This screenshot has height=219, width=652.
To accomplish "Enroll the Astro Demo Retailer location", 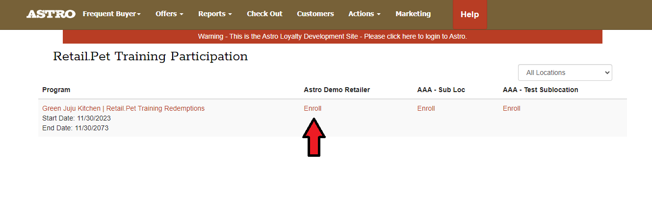I will click(x=313, y=108).
